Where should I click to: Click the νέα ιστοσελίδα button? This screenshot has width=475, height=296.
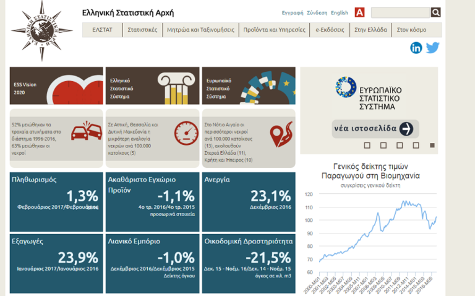[x=375, y=129]
